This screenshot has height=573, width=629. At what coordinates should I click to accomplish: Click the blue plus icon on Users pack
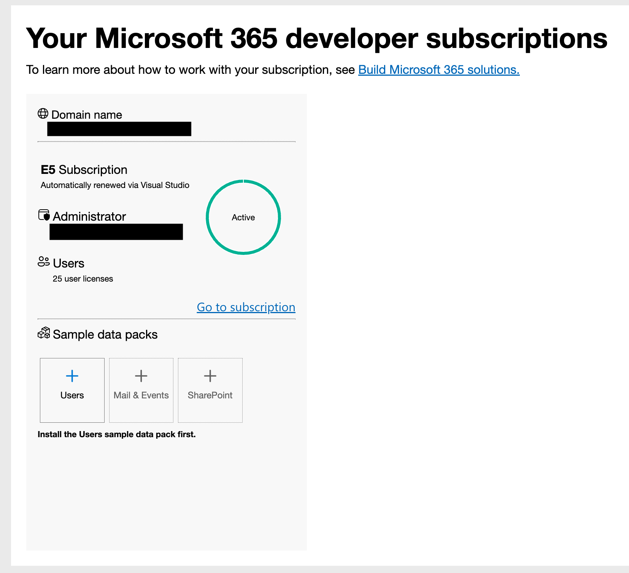coord(72,376)
